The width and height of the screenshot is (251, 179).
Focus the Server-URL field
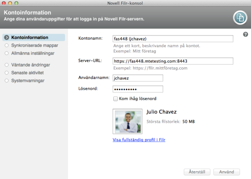[x=173, y=61]
